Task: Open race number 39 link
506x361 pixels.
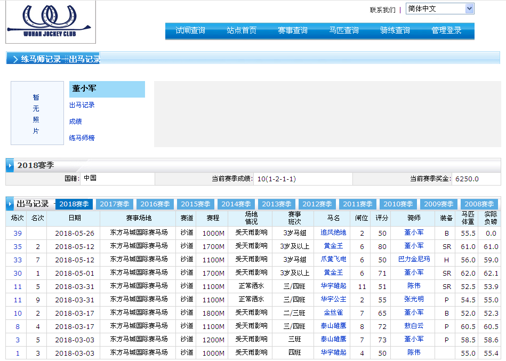Action: (18, 233)
